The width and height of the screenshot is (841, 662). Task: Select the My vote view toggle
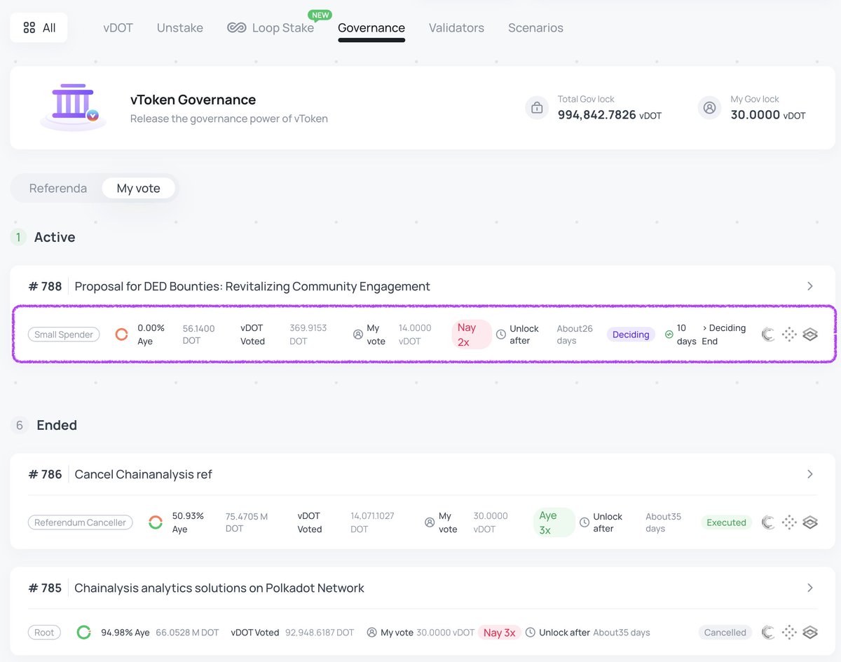(x=139, y=188)
